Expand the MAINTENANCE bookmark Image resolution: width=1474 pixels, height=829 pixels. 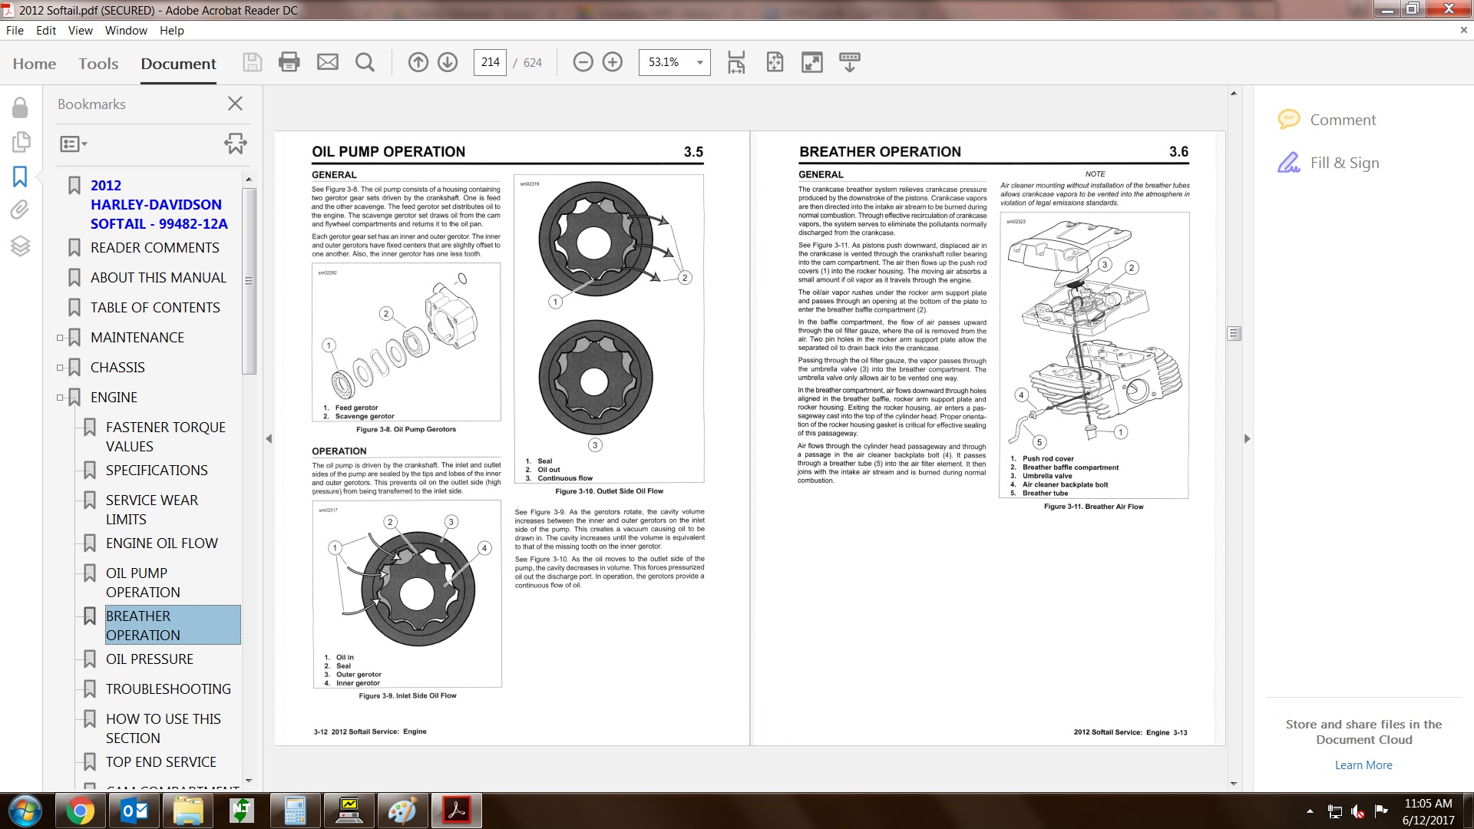60,338
